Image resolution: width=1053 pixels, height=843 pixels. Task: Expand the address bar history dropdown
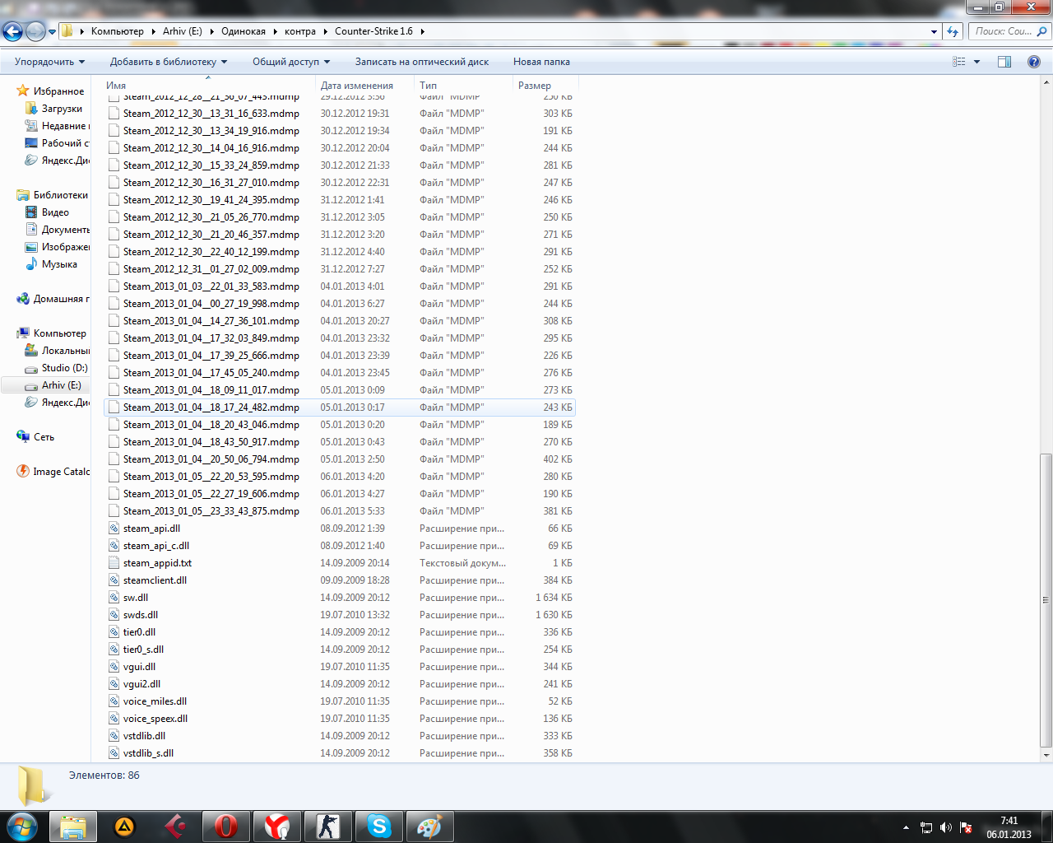pos(934,31)
